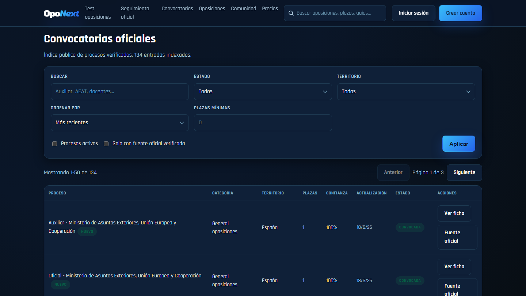Open Ver ficha for Auxiliar row

pos(454,213)
